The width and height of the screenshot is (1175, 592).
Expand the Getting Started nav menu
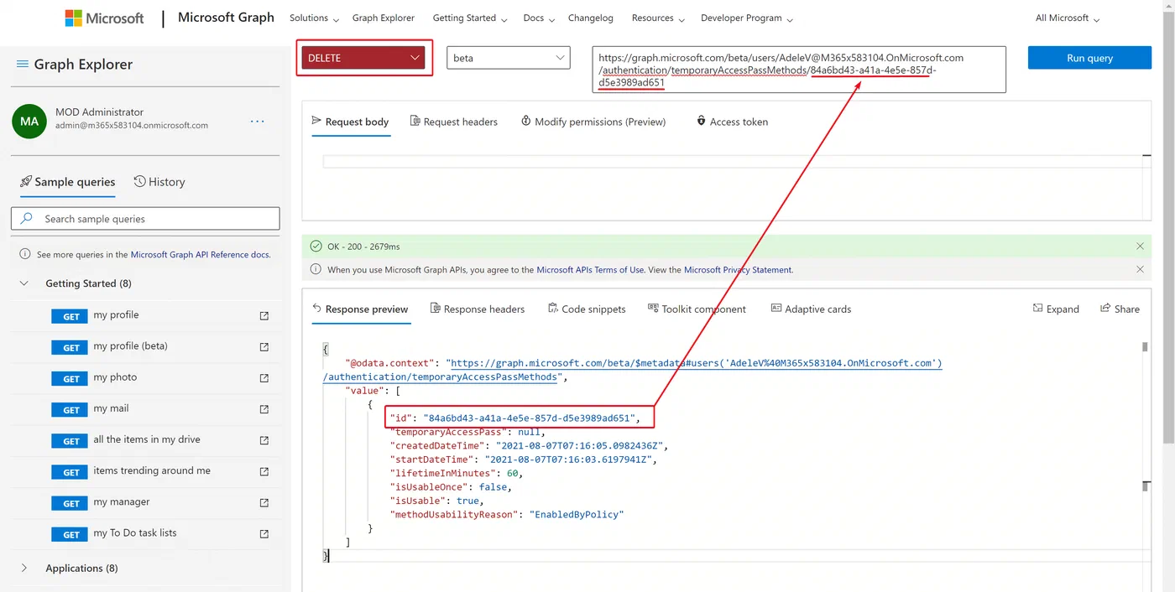coord(469,18)
